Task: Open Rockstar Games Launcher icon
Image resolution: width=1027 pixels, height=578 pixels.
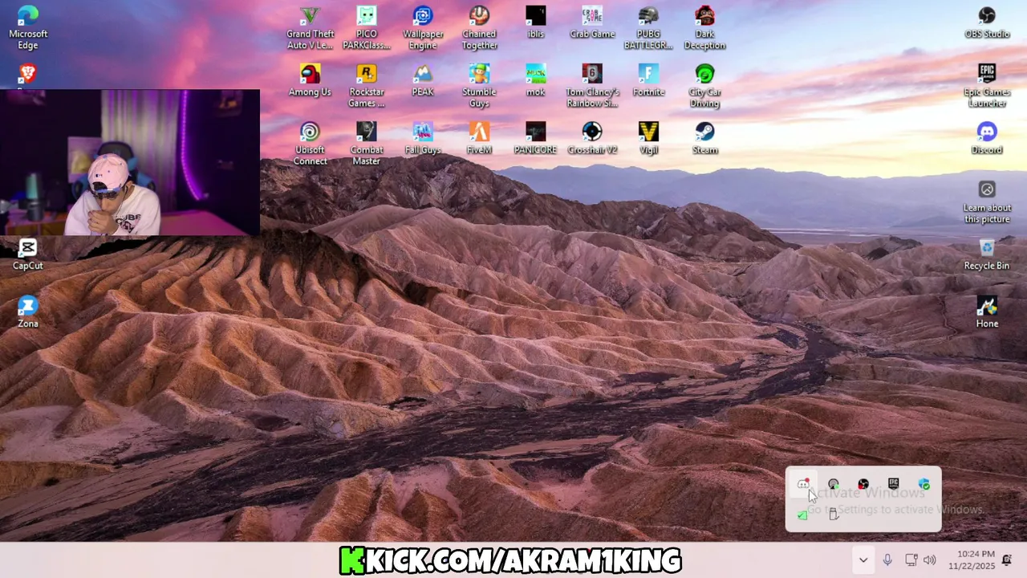Action: point(367,85)
